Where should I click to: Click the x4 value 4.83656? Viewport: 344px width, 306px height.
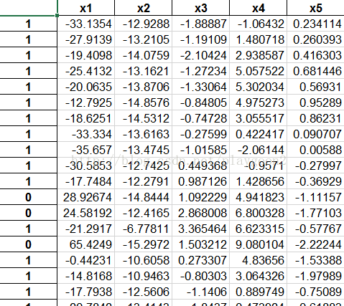(x=259, y=260)
